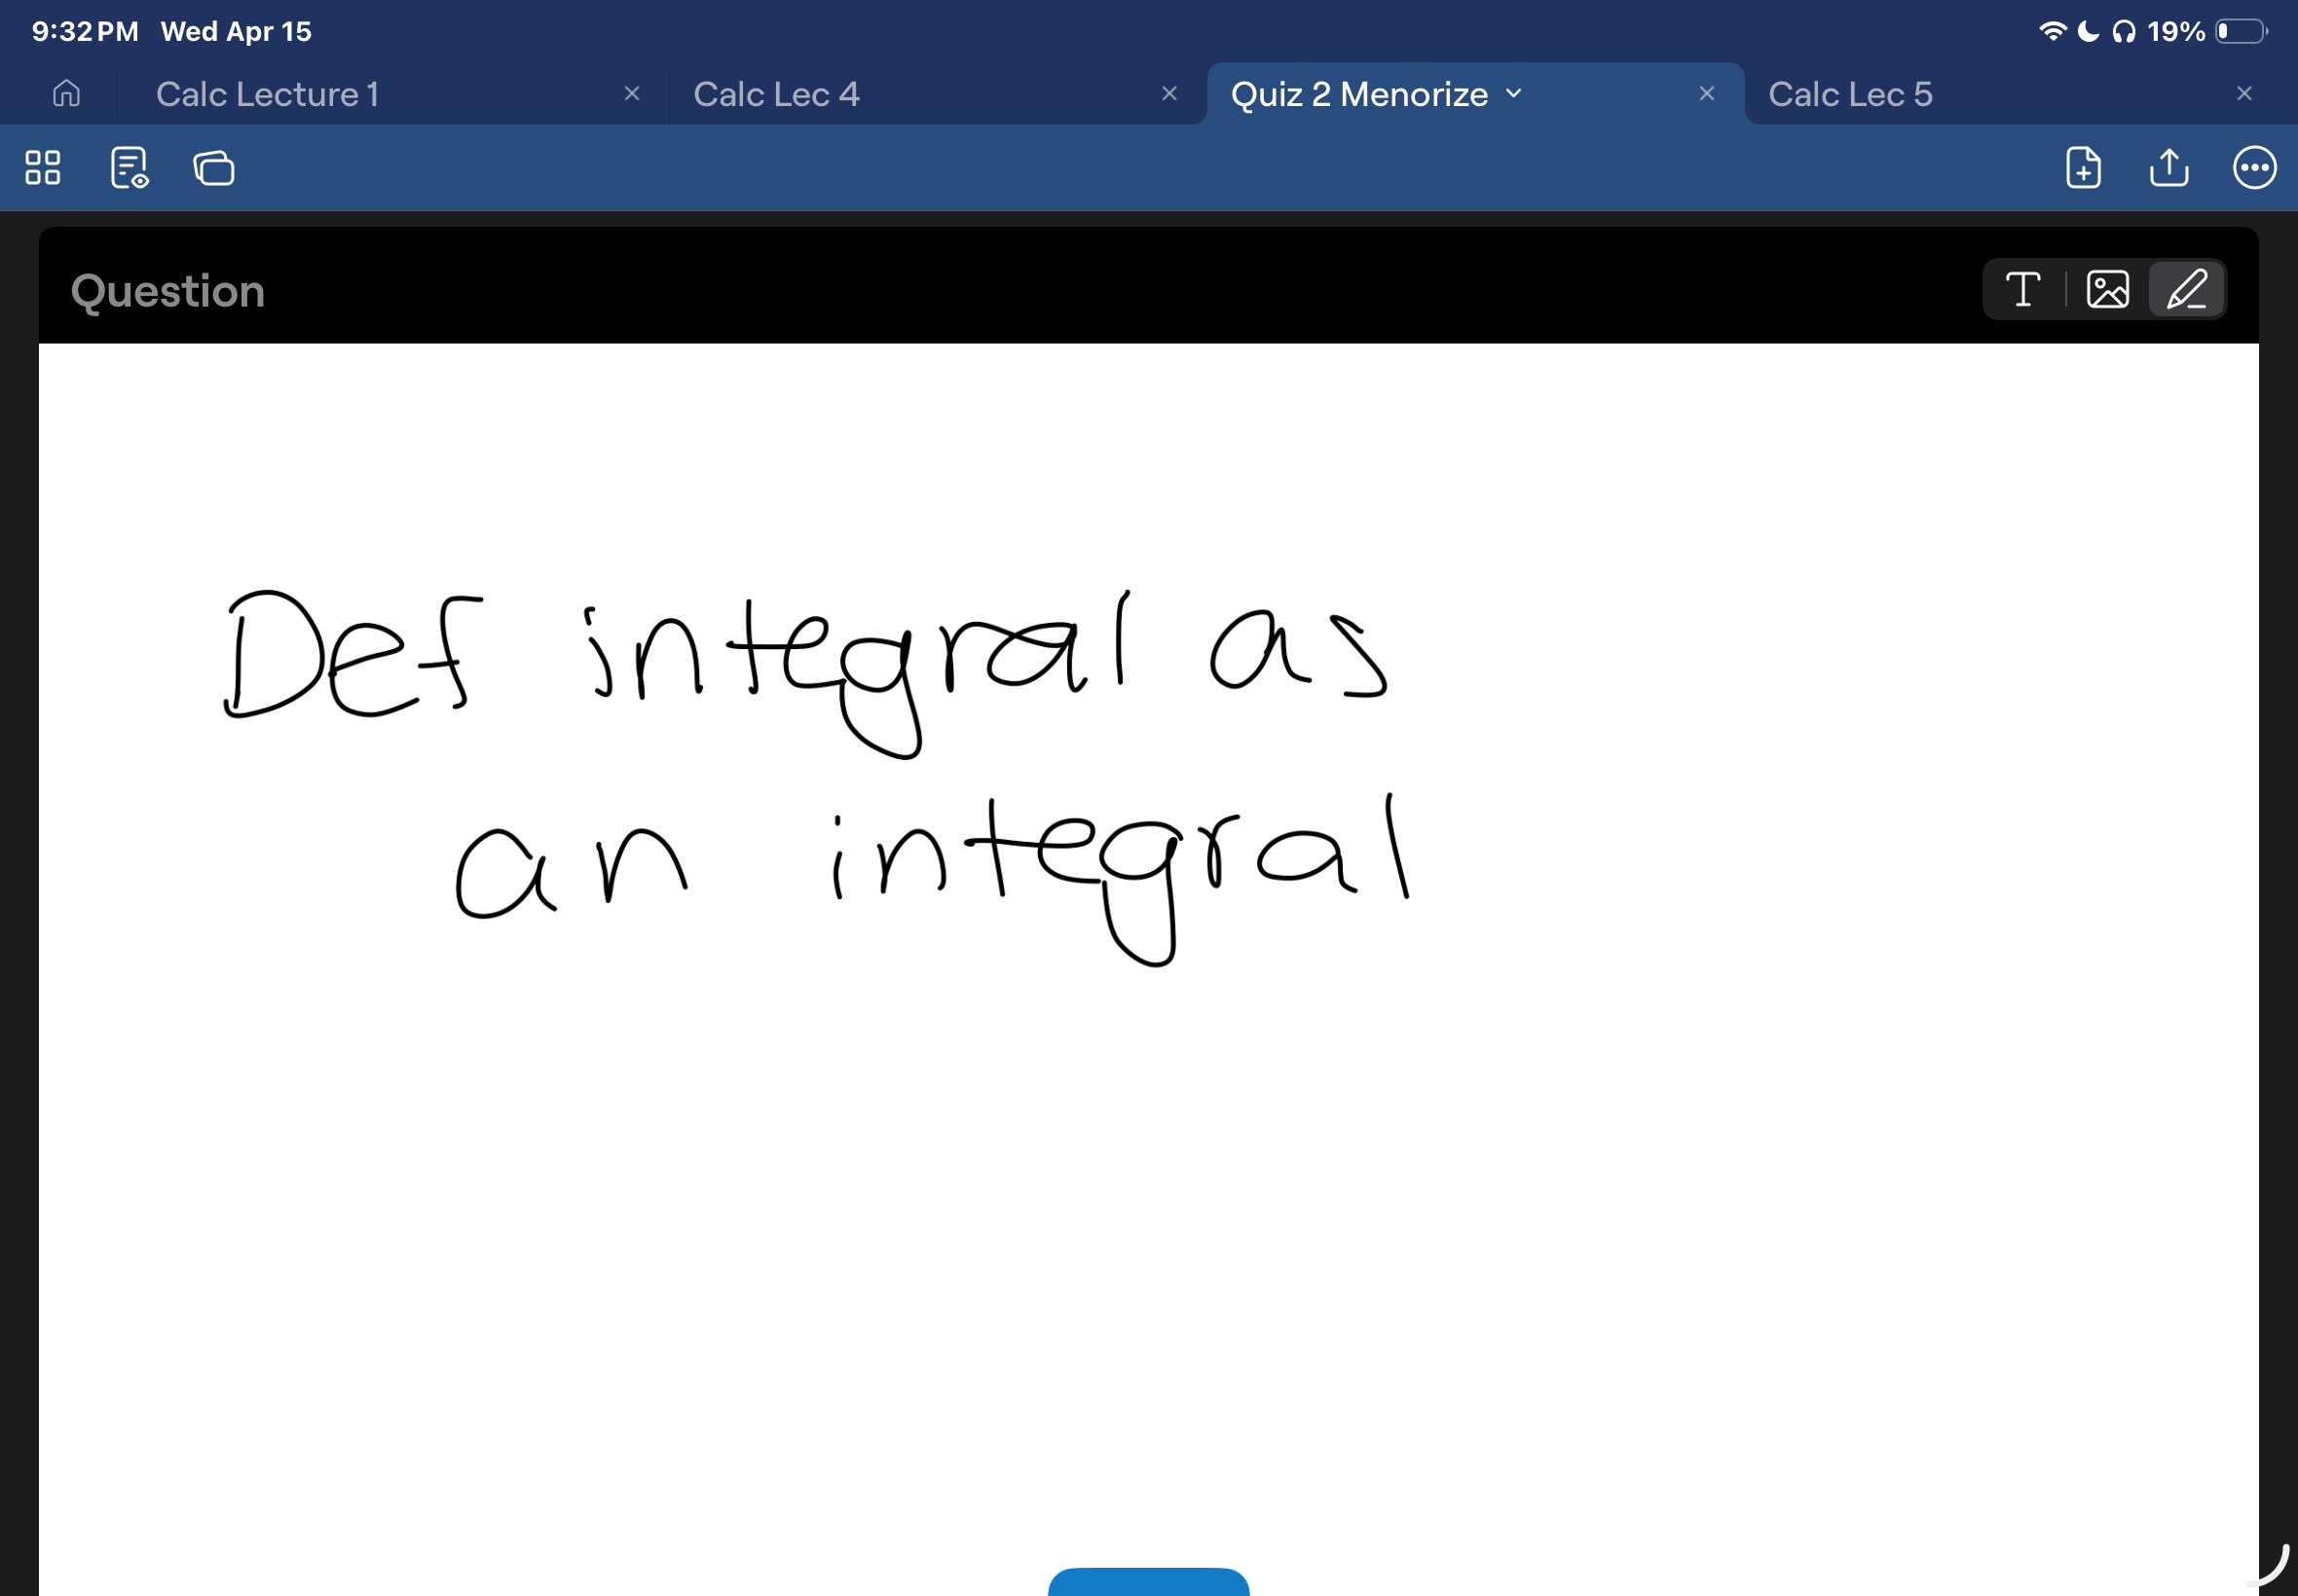Image resolution: width=2298 pixels, height=1596 pixels.
Task: Select the insert image tool
Action: [x=2107, y=290]
